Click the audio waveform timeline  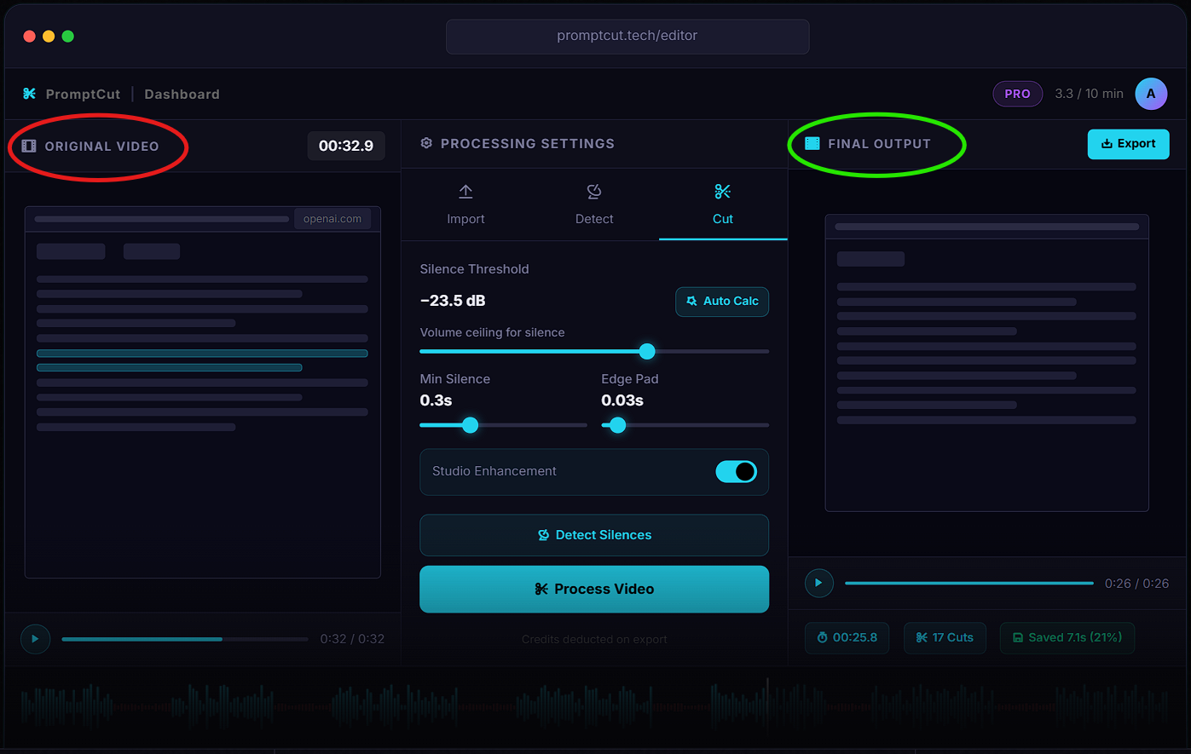pos(595,705)
